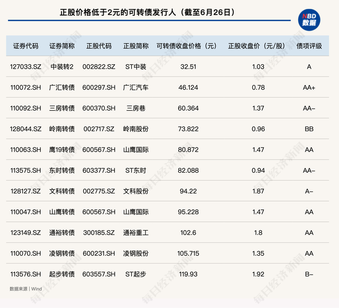Click bond name 三房转债

pos(62,108)
